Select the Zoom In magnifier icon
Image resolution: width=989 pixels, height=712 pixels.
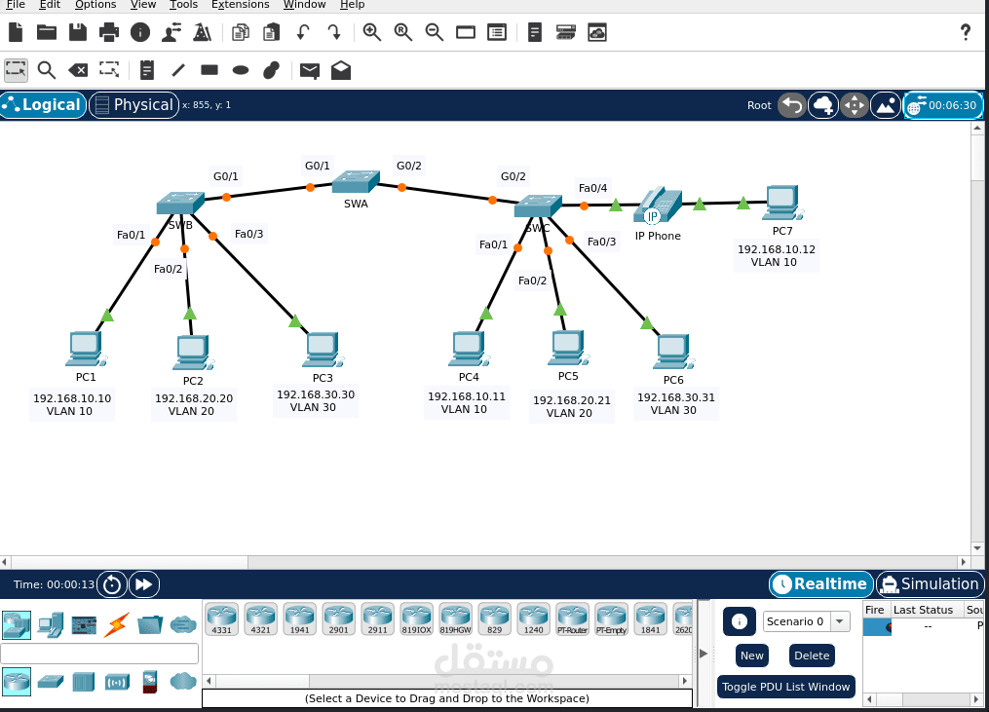371,31
